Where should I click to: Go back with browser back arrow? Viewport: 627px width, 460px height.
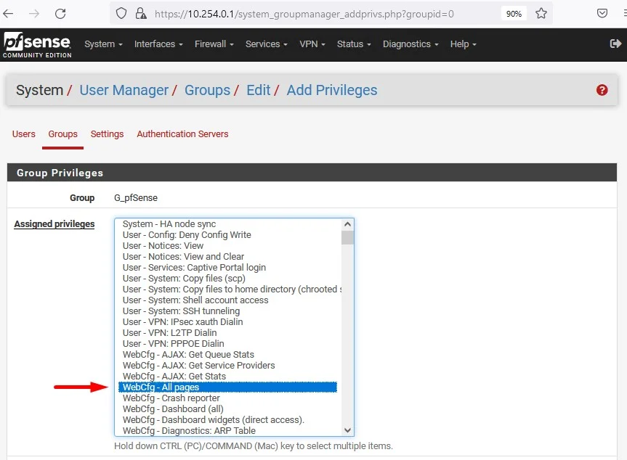[9, 14]
